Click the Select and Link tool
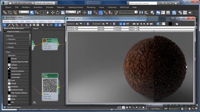Screen dimensions: 200x112 (x=5, y=12)
